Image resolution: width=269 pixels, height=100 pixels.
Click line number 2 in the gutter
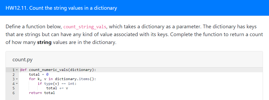pos(14,75)
